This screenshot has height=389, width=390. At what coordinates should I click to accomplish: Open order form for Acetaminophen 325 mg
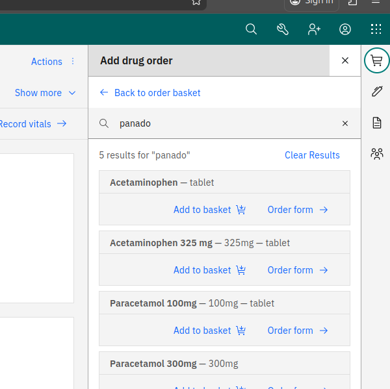pyautogui.click(x=298, y=270)
